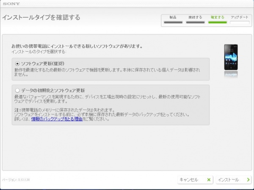Select the データの初期化とソフトウェア更新 radio button
This screenshot has width=254, height=190.
click(x=17, y=90)
